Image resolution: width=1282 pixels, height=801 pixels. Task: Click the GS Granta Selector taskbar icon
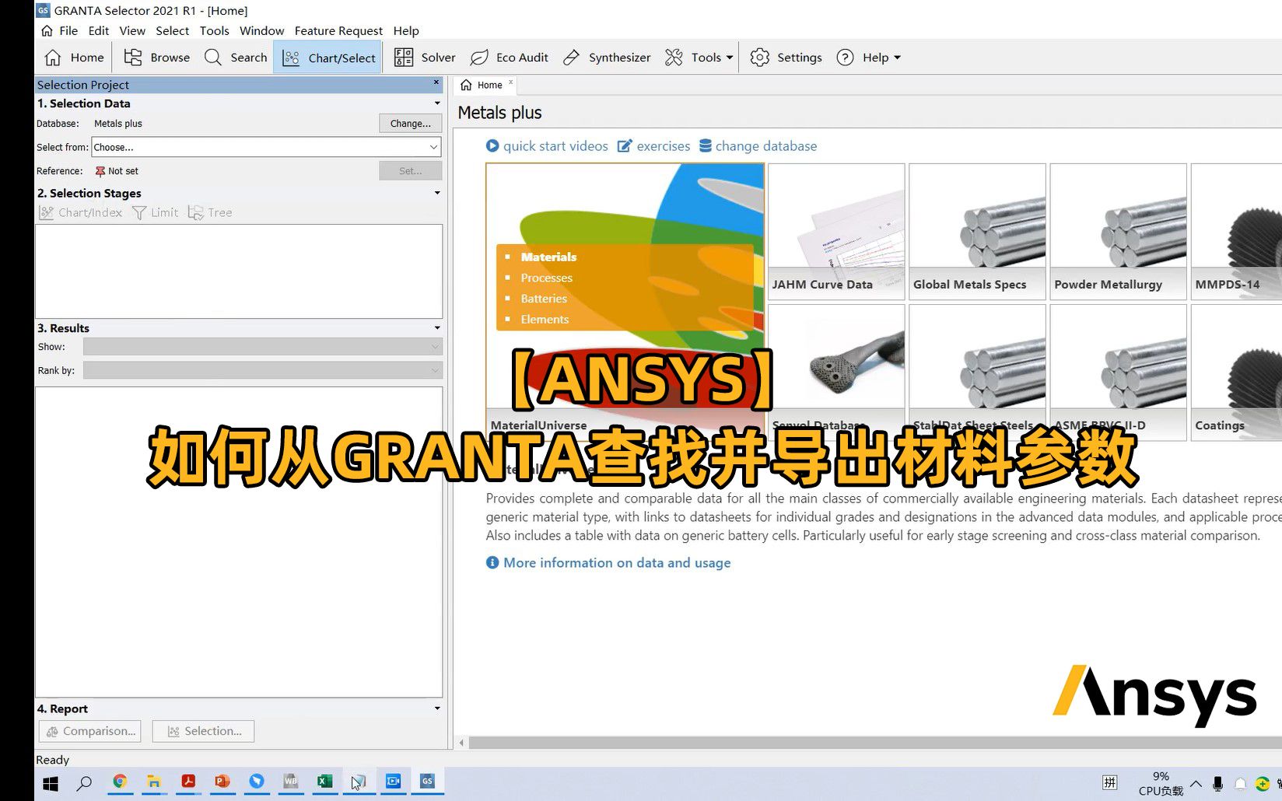427,782
